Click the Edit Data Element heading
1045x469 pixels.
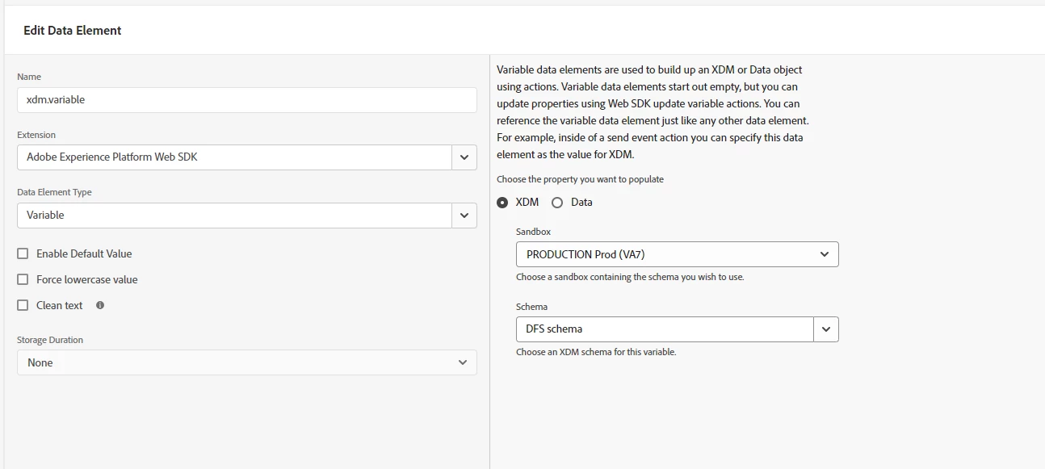(73, 31)
